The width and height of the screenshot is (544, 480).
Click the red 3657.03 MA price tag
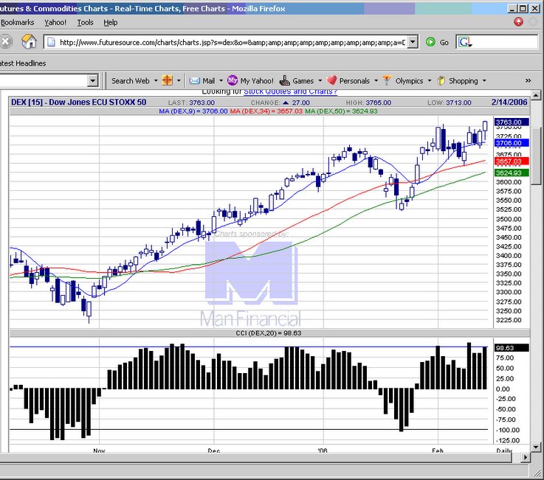coord(512,161)
